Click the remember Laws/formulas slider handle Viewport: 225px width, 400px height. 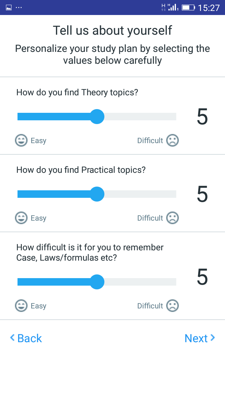click(97, 282)
